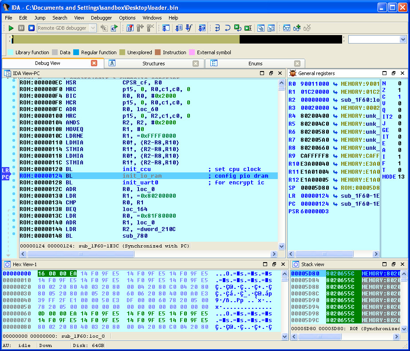Screen dimensions: 410x351
Task: Click the External symbol color swatch
Action: pyautogui.click(x=192, y=52)
